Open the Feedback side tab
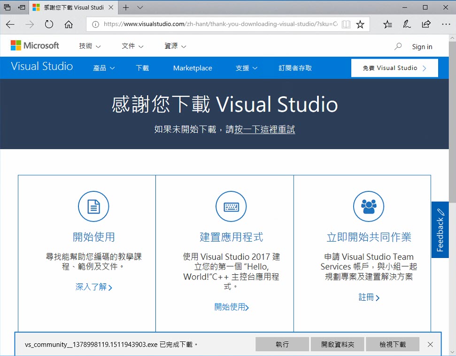Image resolution: width=456 pixels, height=356 pixels. point(440,230)
